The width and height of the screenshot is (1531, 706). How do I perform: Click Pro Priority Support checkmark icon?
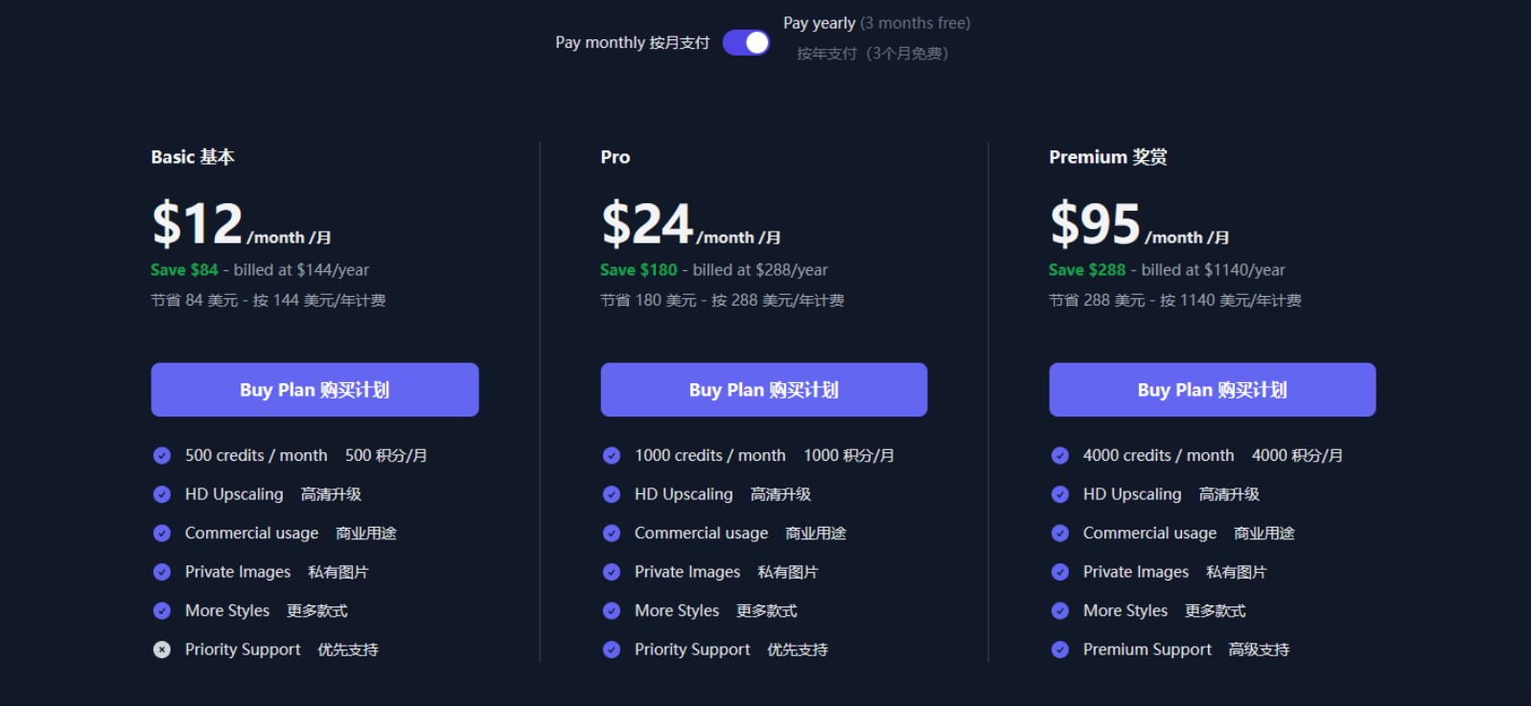(612, 649)
